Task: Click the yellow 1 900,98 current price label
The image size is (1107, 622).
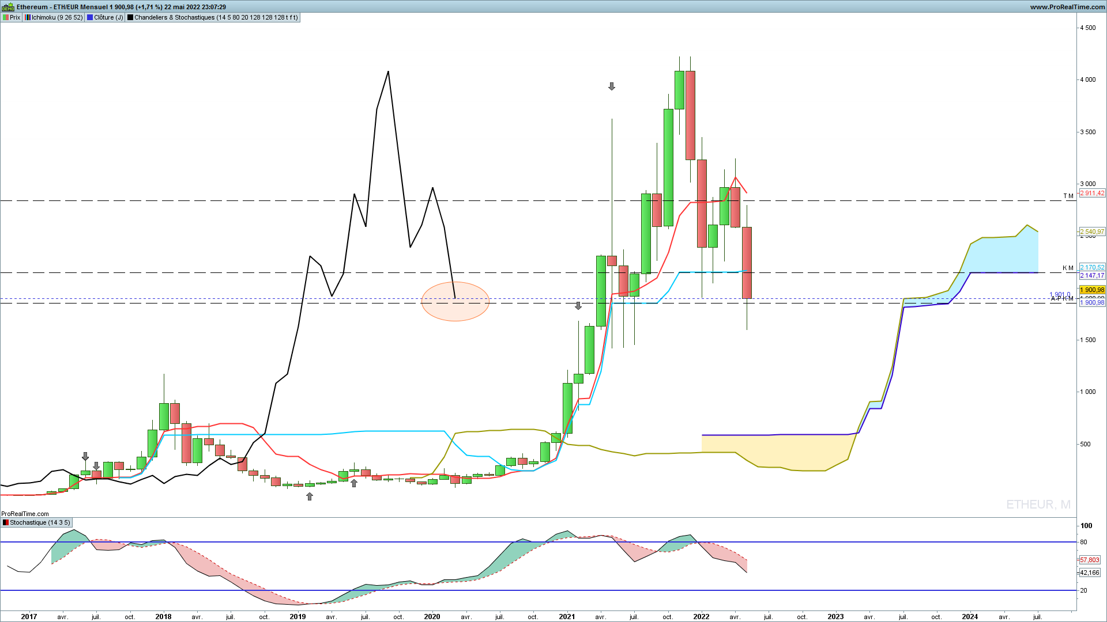Action: click(x=1092, y=290)
